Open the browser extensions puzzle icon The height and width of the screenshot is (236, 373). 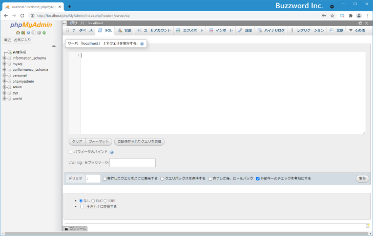[x=350, y=16]
